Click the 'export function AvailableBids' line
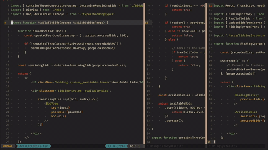 [x=59, y=22]
